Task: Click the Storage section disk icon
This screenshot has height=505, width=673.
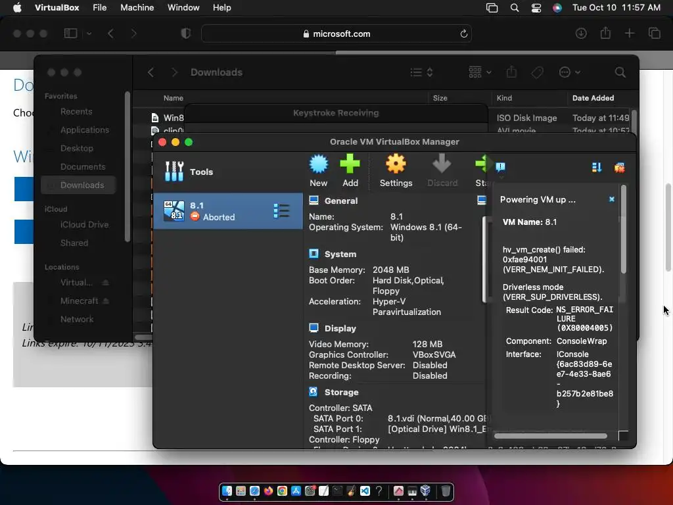Action: tap(313, 392)
